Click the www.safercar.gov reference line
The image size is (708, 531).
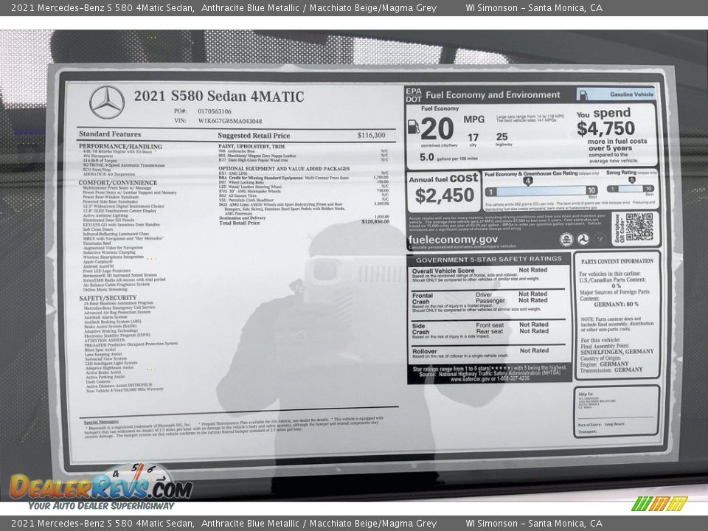click(490, 379)
